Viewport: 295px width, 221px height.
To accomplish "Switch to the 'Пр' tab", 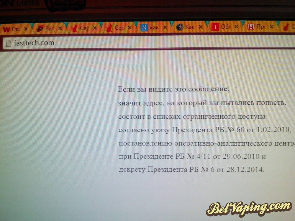I will (261, 27).
